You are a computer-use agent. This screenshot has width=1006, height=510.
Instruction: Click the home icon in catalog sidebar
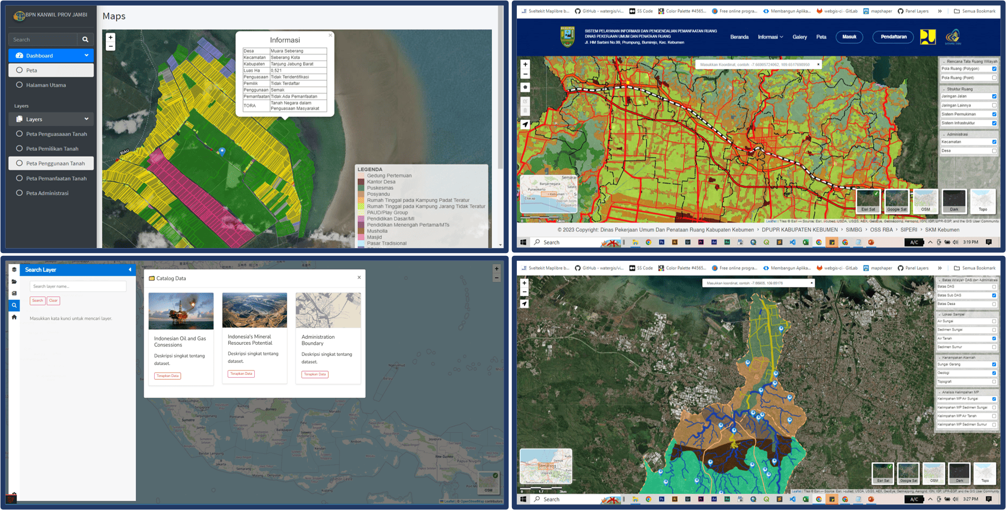14,317
